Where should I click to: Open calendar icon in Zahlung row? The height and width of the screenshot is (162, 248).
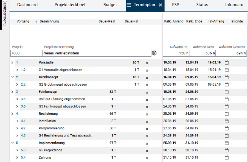pos(227,157)
